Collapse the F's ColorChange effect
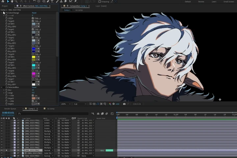 pos(2,13)
